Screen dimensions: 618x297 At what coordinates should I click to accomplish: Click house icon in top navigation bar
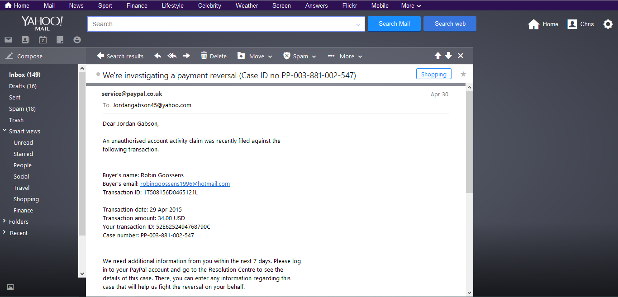coord(8,5)
